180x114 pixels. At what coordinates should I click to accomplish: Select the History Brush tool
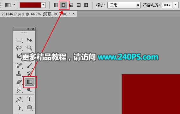coord(29,74)
